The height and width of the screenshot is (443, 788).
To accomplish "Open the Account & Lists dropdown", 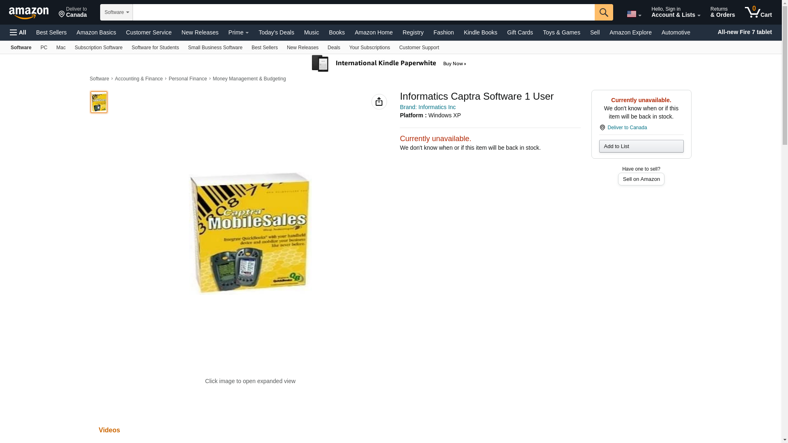I will pos(676,12).
